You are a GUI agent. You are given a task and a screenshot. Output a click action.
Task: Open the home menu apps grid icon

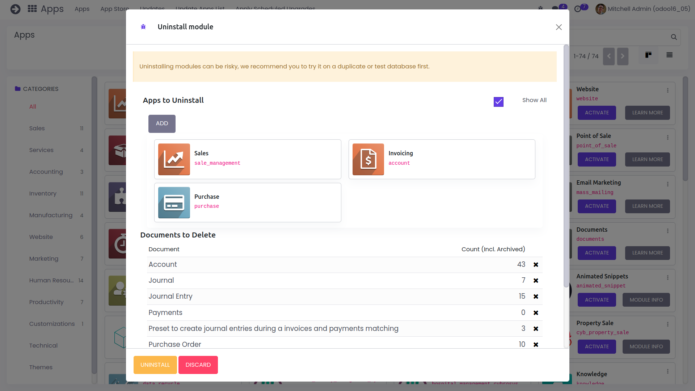pos(32,9)
